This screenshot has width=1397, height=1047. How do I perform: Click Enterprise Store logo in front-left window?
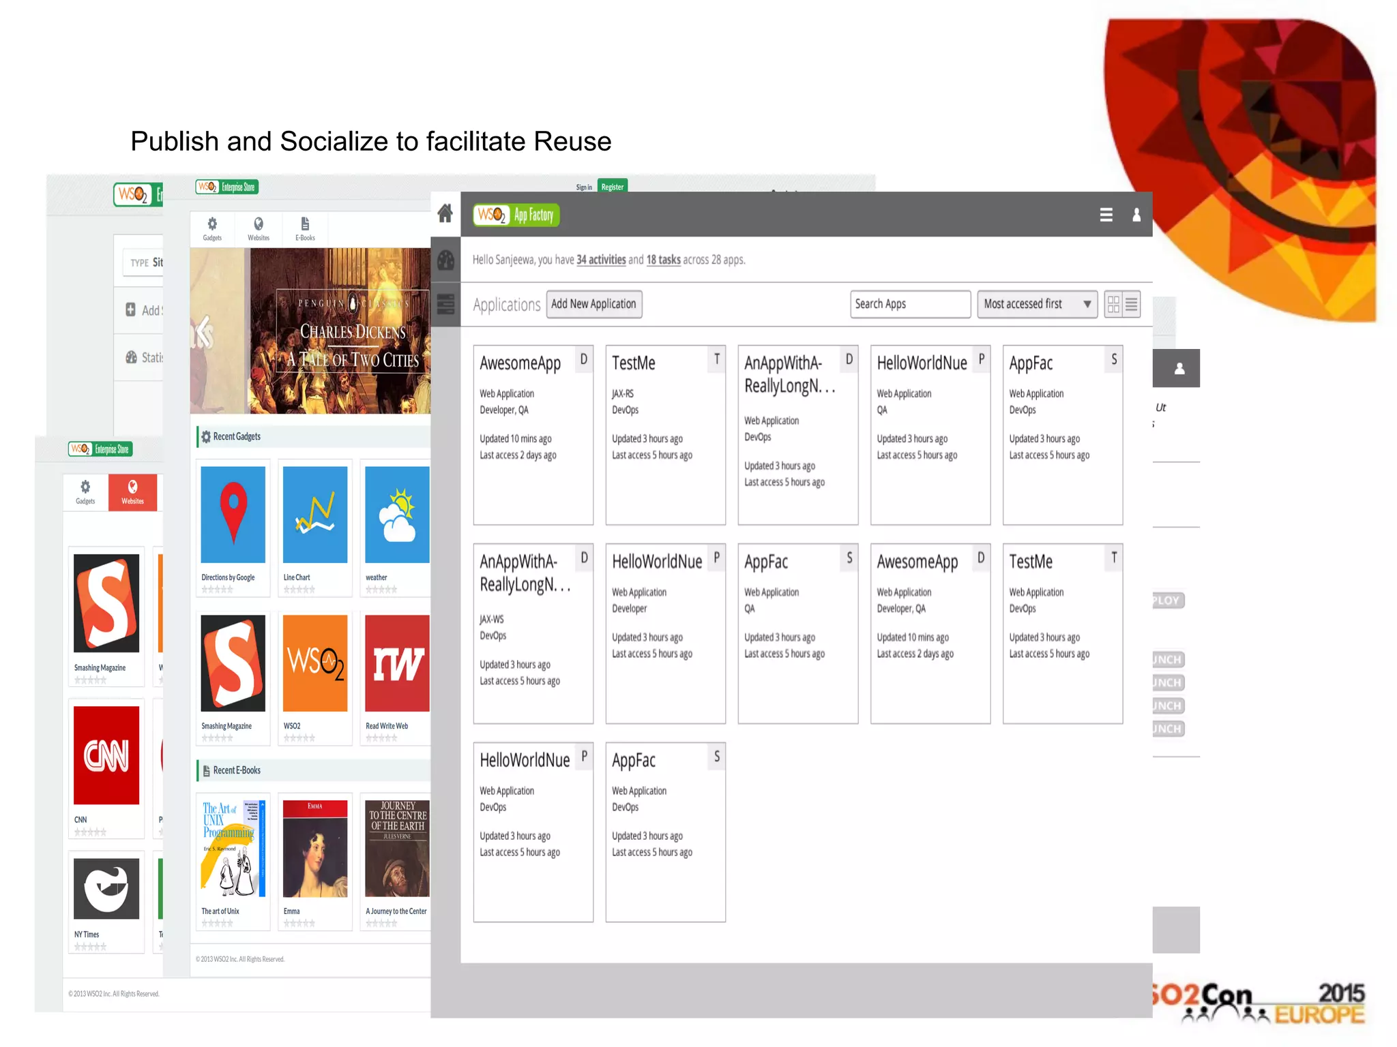tap(100, 449)
